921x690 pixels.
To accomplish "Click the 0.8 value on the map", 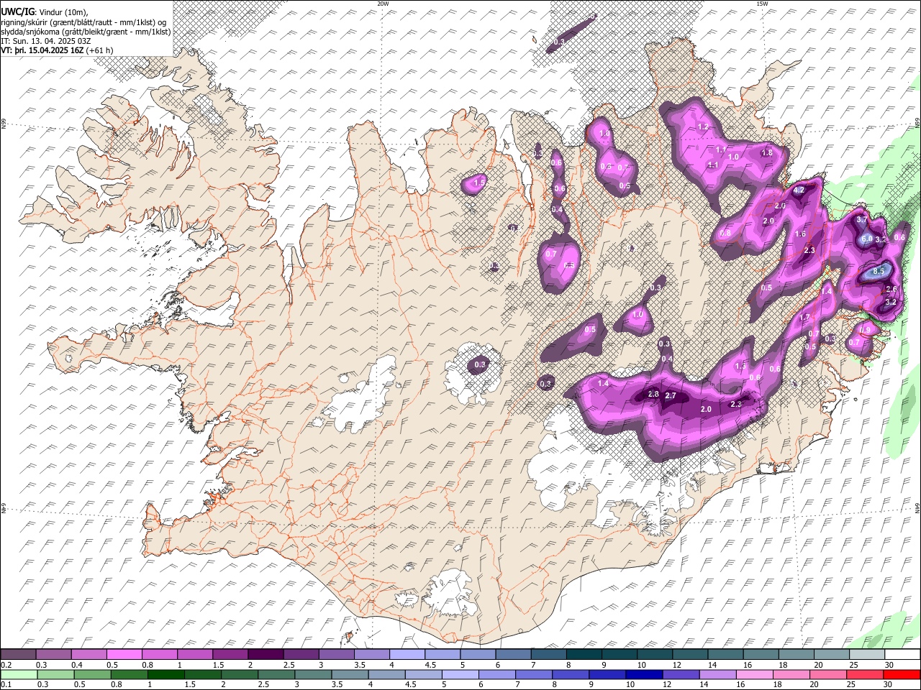I will point(725,234).
